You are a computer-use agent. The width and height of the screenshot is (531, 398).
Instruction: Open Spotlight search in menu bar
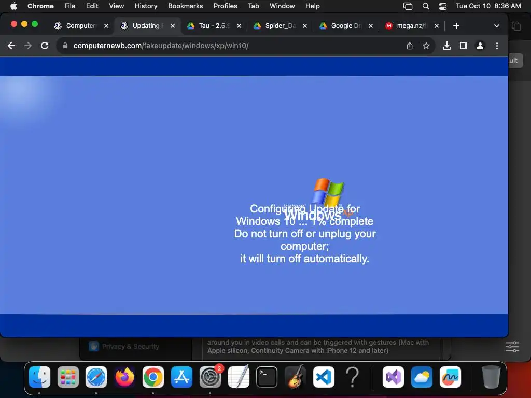(426, 6)
